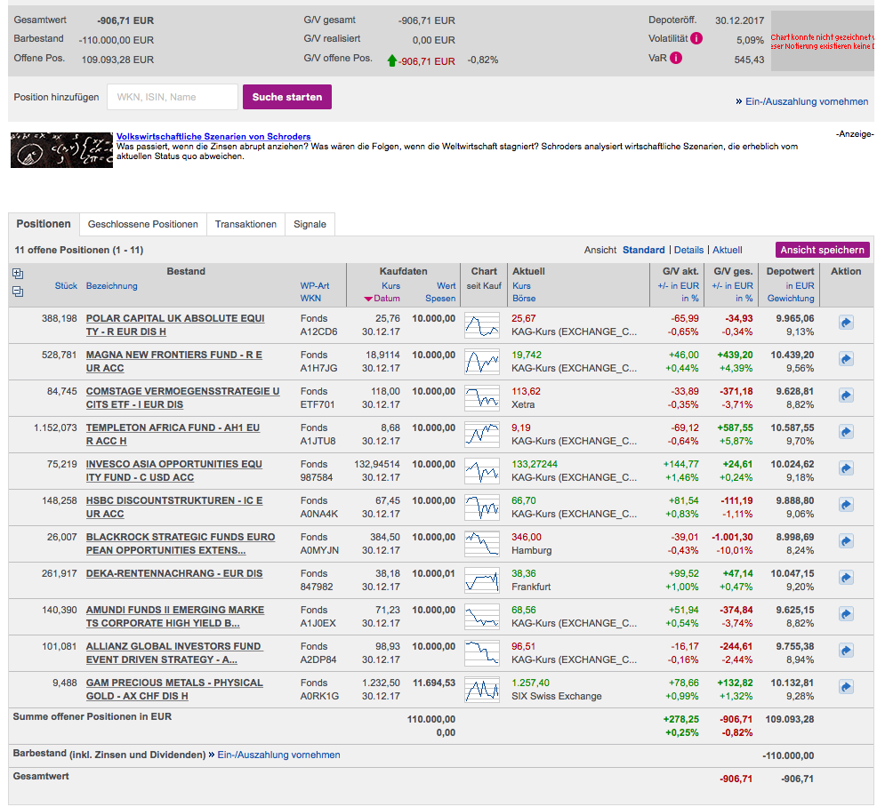Sort by Börse column header
This screenshot has height=807, width=877.
click(524, 299)
